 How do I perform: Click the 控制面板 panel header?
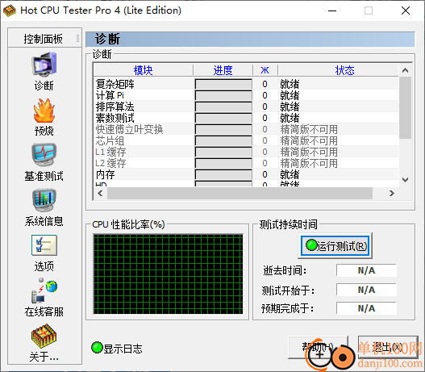click(x=44, y=39)
